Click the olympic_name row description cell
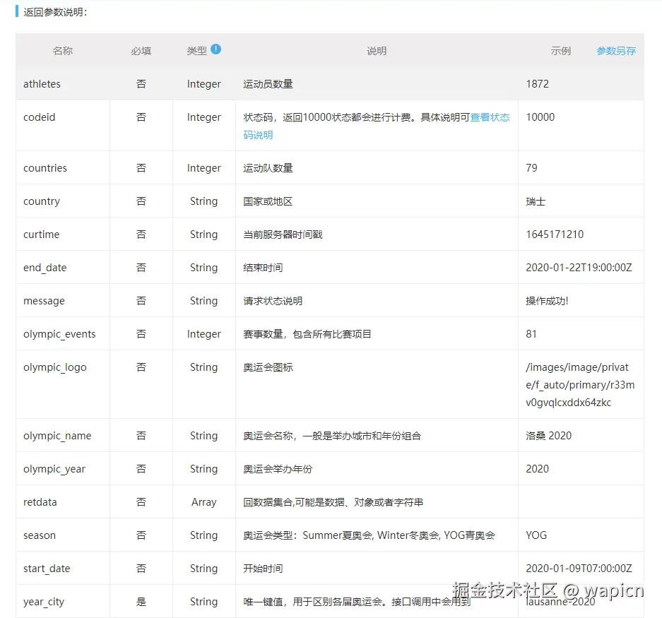Image resolution: width=662 pixels, height=618 pixels. [x=332, y=436]
